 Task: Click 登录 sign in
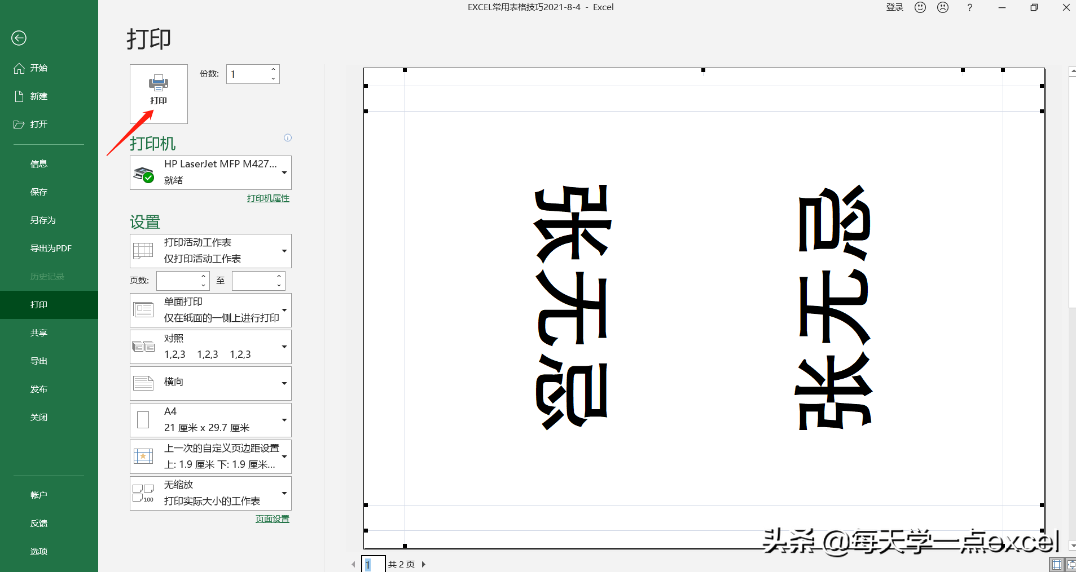[895, 7]
